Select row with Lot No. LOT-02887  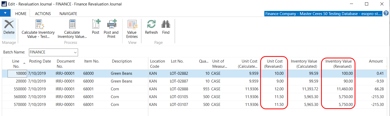[179, 81]
